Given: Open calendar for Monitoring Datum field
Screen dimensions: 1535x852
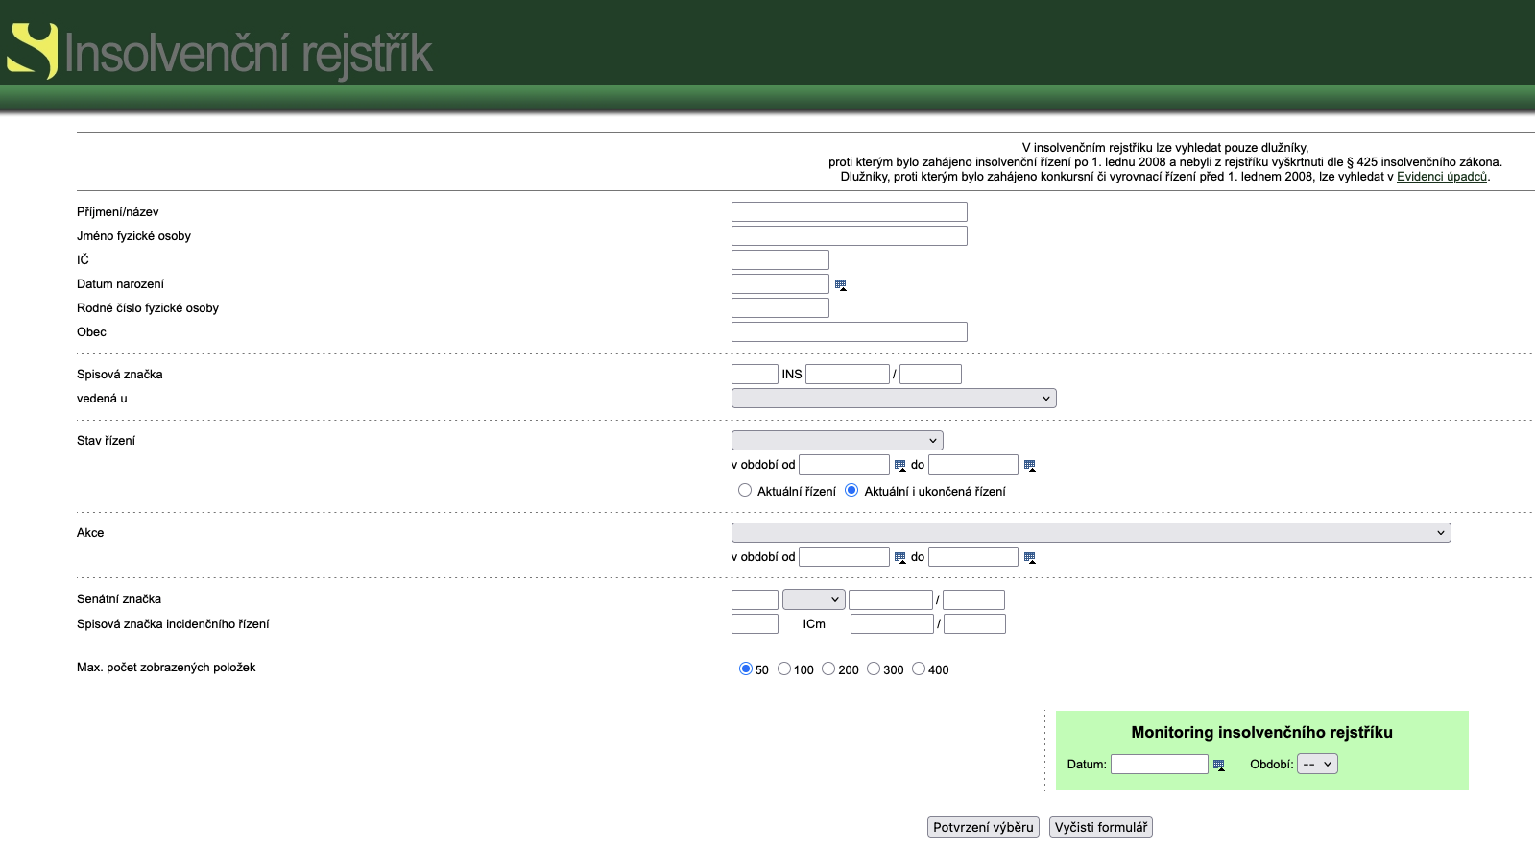Looking at the screenshot, I should [1218, 765].
